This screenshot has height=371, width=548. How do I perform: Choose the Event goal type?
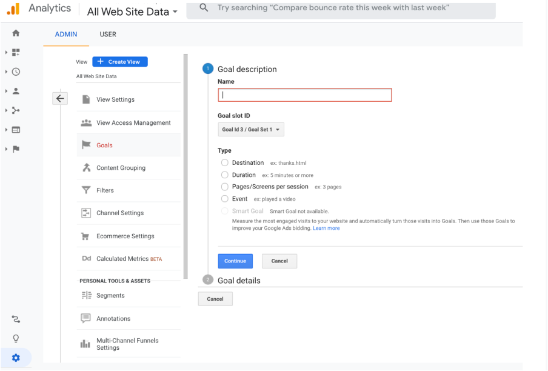[x=225, y=199]
